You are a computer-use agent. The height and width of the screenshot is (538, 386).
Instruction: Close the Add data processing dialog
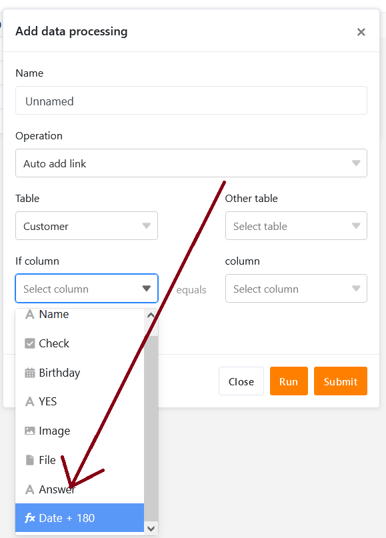coord(361,32)
